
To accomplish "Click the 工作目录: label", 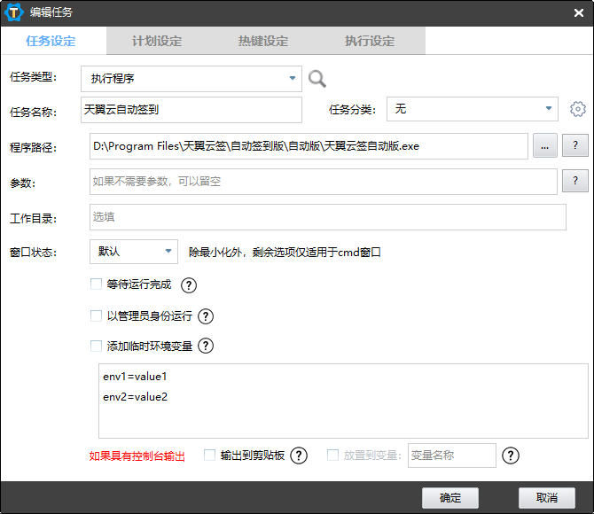I will point(34,219).
